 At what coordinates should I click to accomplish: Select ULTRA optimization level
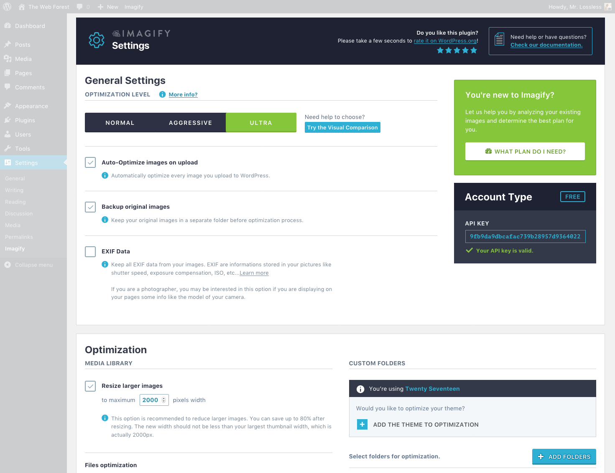(261, 123)
